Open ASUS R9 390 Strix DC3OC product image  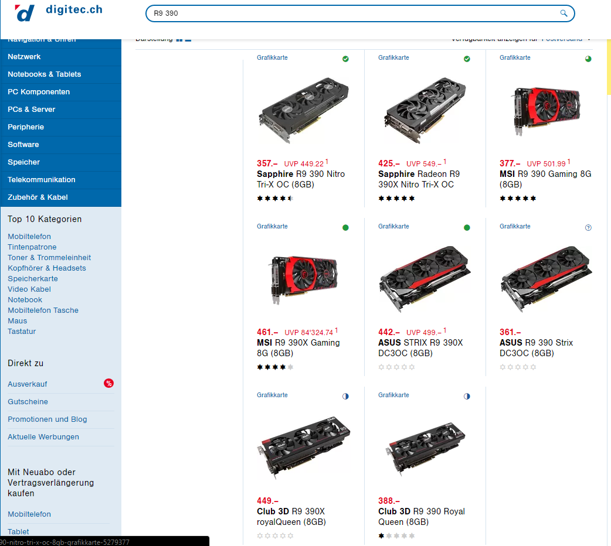coord(546,278)
